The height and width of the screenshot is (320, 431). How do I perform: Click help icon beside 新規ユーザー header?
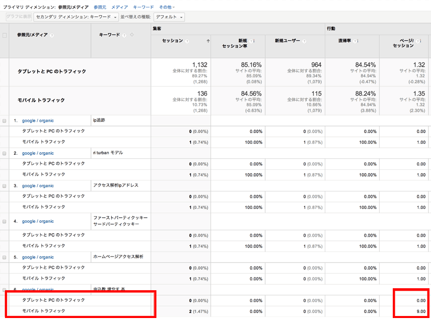point(304,41)
